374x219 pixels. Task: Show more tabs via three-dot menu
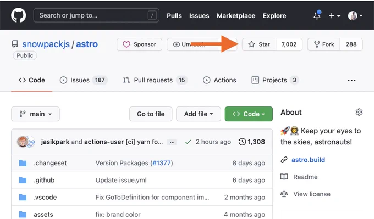(x=351, y=81)
